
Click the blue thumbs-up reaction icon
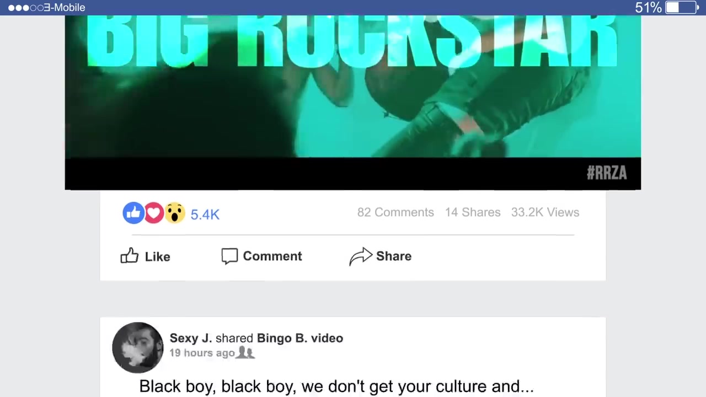(133, 213)
